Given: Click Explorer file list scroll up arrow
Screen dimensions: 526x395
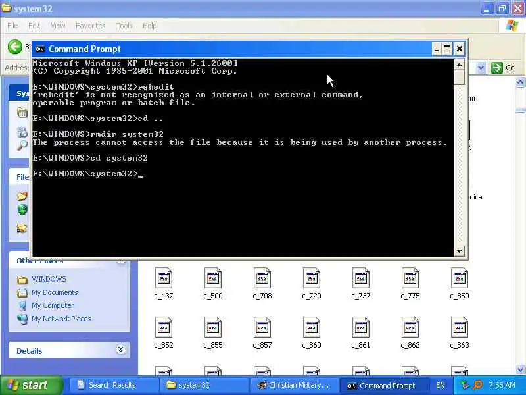Looking at the screenshot, I should tap(520, 82).
